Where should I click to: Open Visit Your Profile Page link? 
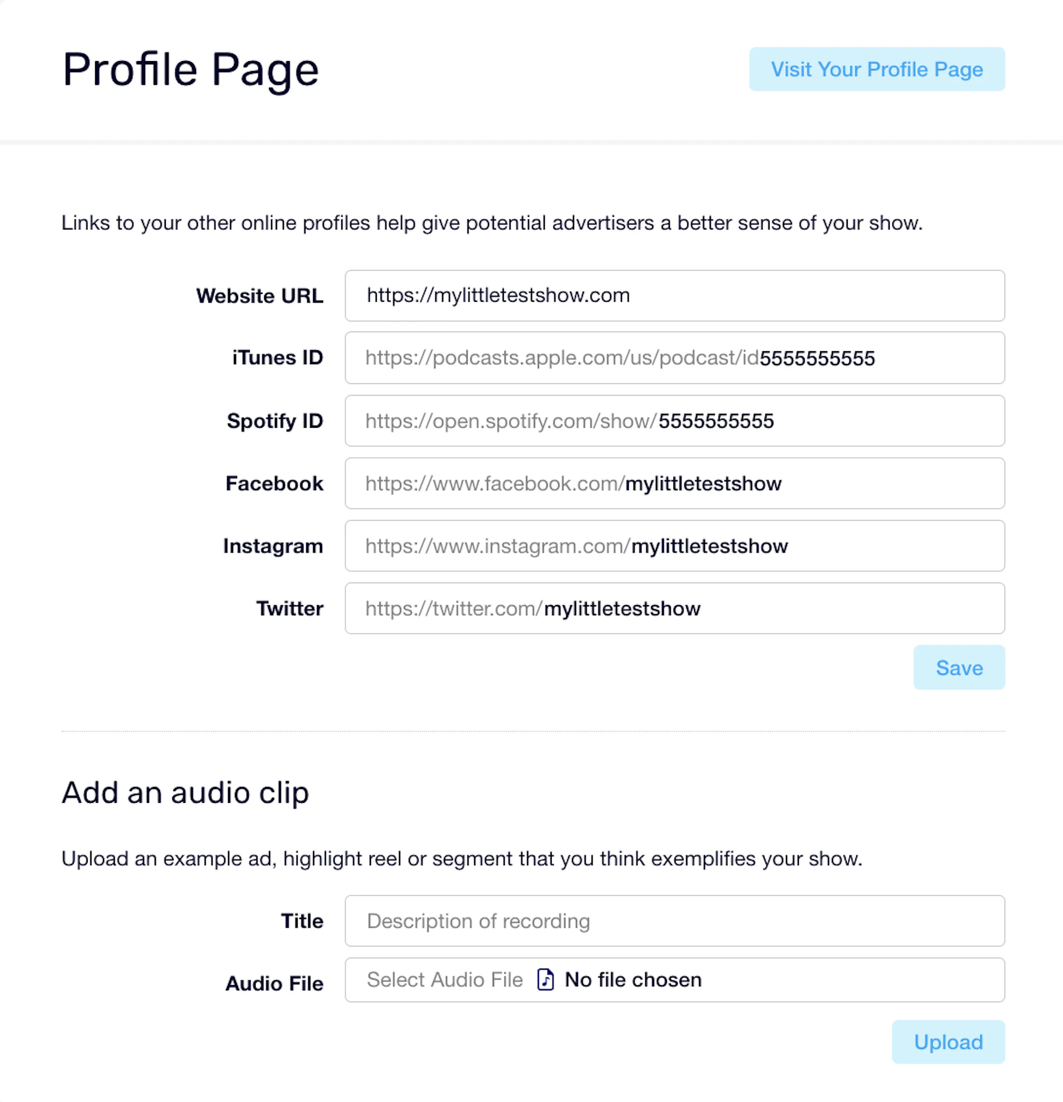pyautogui.click(x=876, y=69)
